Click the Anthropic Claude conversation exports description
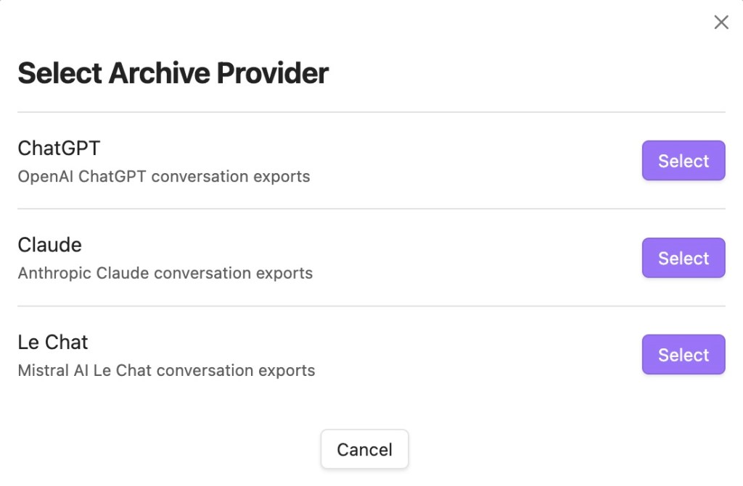The height and width of the screenshot is (486, 743). (165, 273)
